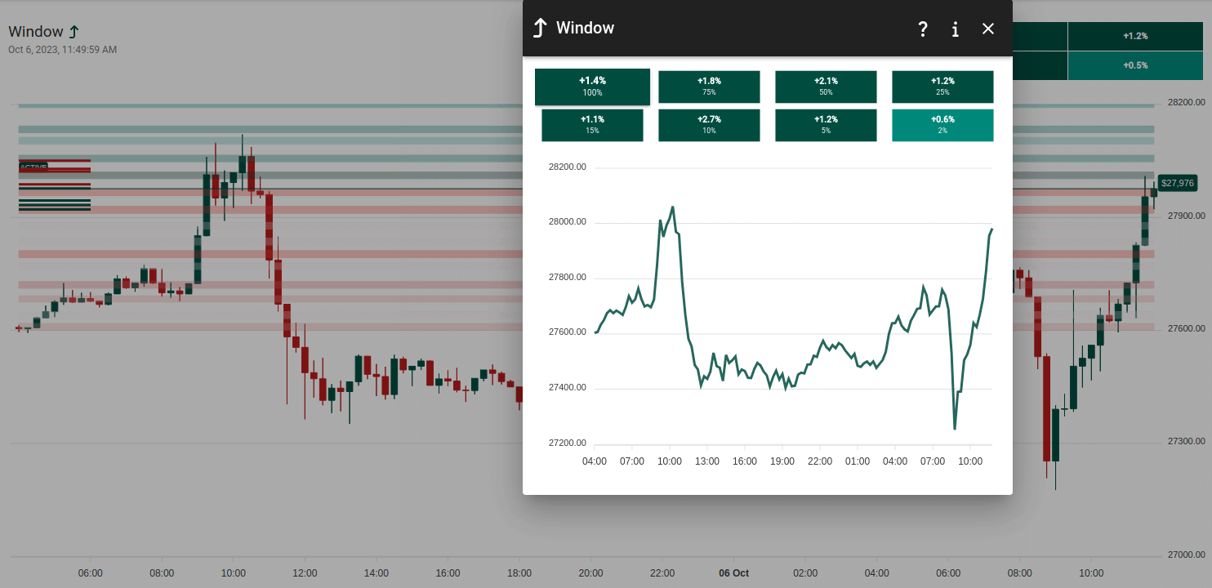This screenshot has width=1212, height=588.
Task: Click the 06 Oct date label on the bottom axis
Action: (733, 572)
